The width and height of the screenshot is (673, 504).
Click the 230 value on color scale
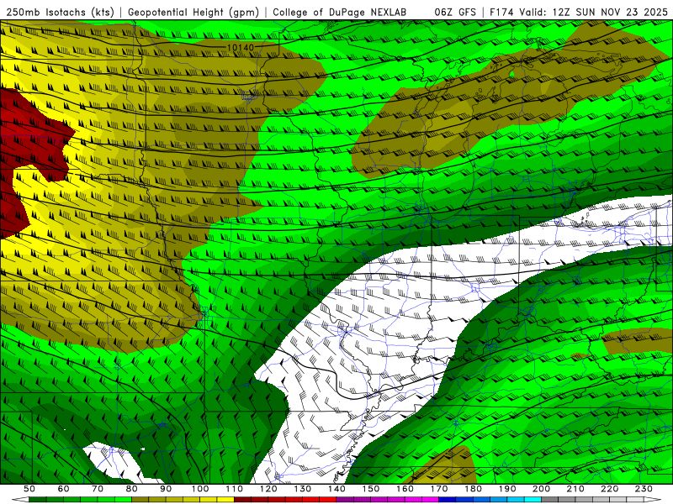click(x=644, y=489)
